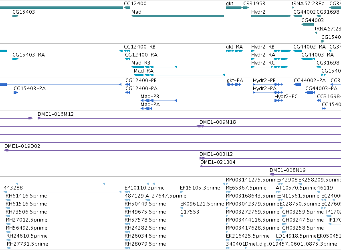This screenshot has width=341, height=250.
Task: Select the AT27647.5prime EST label
Action: pyautogui.click(x=166, y=196)
